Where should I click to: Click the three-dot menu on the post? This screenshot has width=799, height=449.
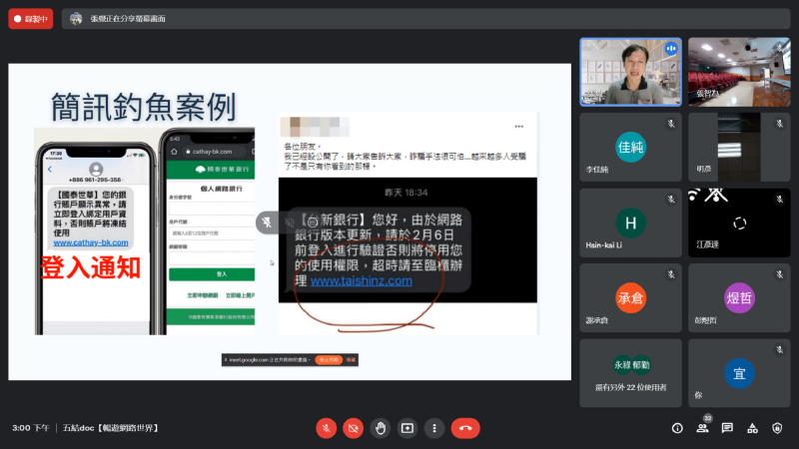click(518, 127)
